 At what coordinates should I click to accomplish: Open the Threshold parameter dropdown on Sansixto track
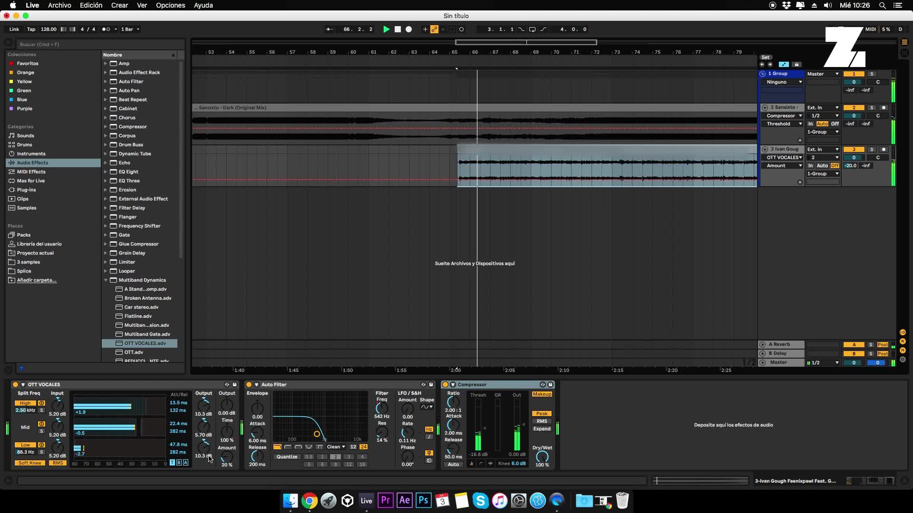point(782,123)
